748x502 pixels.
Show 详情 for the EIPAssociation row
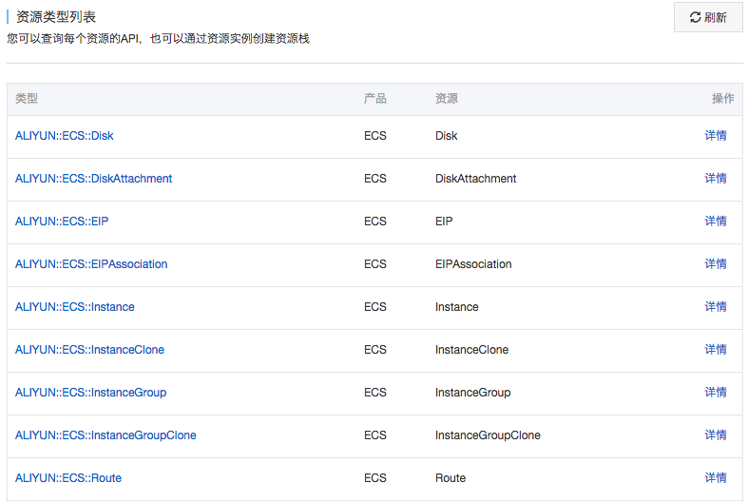click(x=716, y=264)
